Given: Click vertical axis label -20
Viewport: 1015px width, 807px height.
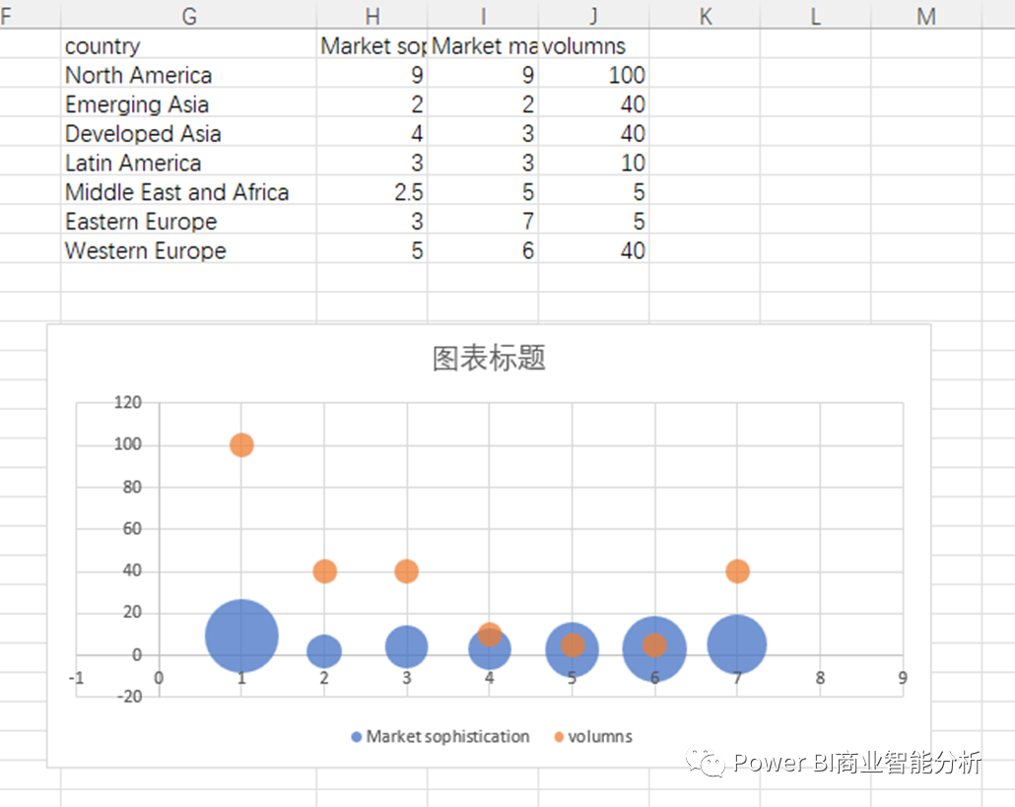Looking at the screenshot, I should click(x=129, y=697).
